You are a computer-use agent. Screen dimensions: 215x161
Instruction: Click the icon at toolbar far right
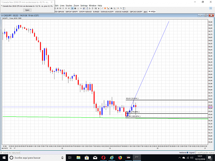[x=211, y=8]
